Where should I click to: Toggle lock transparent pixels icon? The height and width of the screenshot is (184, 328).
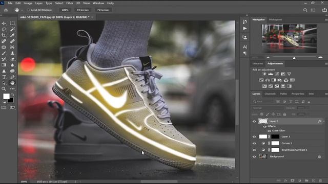(x=262, y=114)
